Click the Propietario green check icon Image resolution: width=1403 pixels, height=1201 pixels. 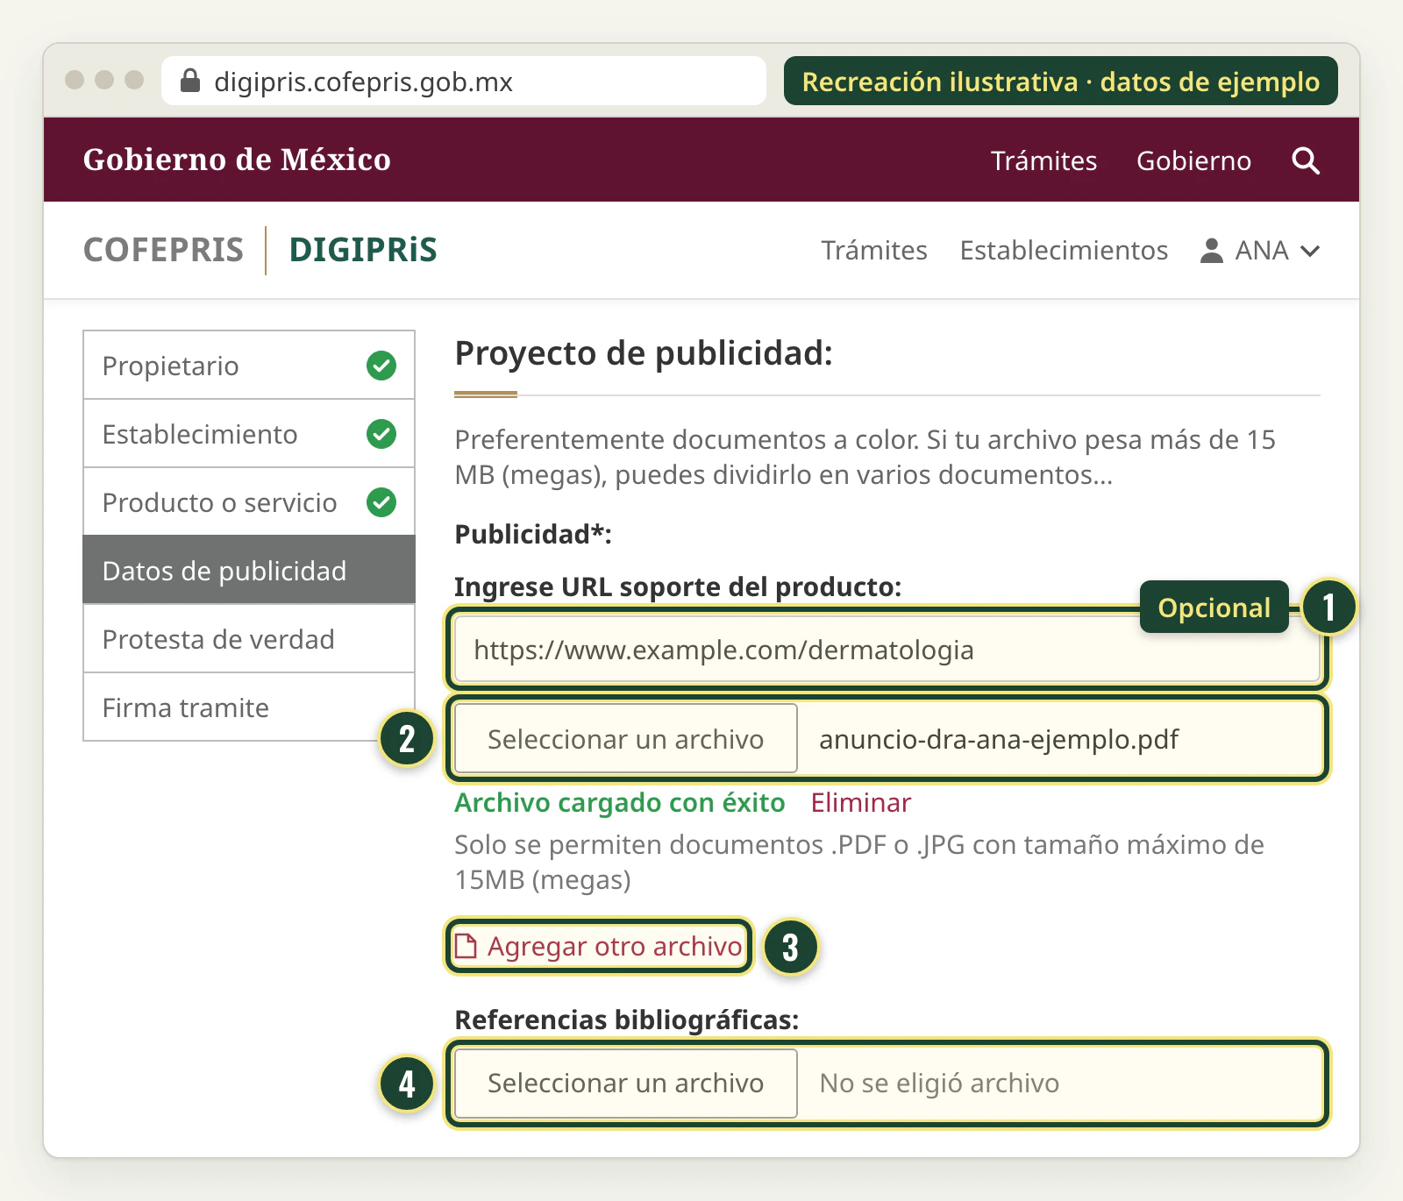pos(381,366)
